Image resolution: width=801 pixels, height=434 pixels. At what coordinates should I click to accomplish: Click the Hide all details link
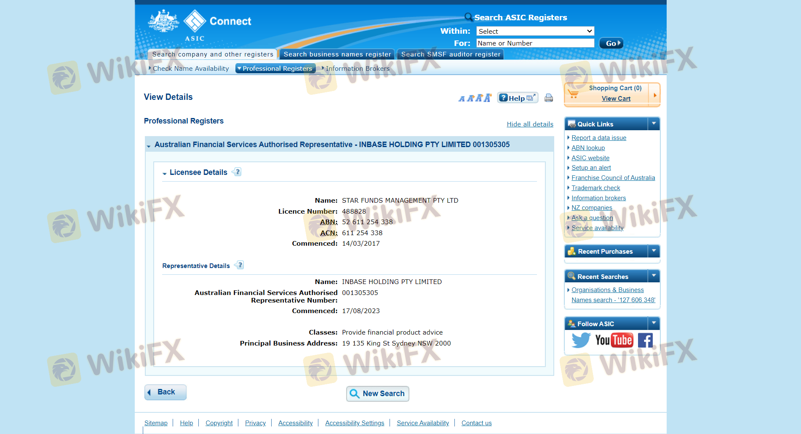point(530,124)
